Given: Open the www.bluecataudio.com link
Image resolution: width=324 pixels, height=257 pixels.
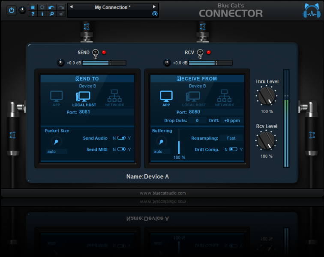Looking at the screenshot, I should pos(162,193).
